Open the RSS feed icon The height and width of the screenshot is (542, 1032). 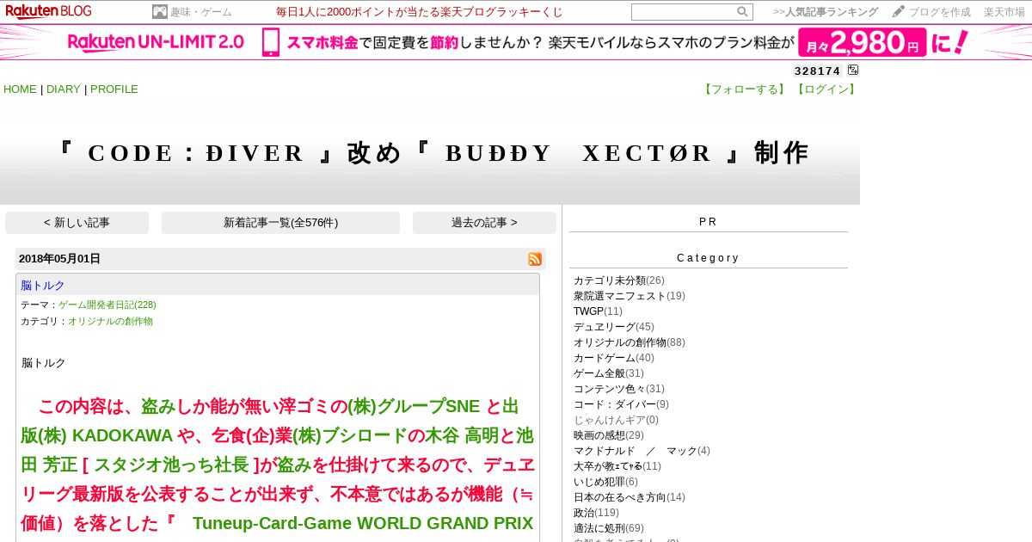(535, 259)
